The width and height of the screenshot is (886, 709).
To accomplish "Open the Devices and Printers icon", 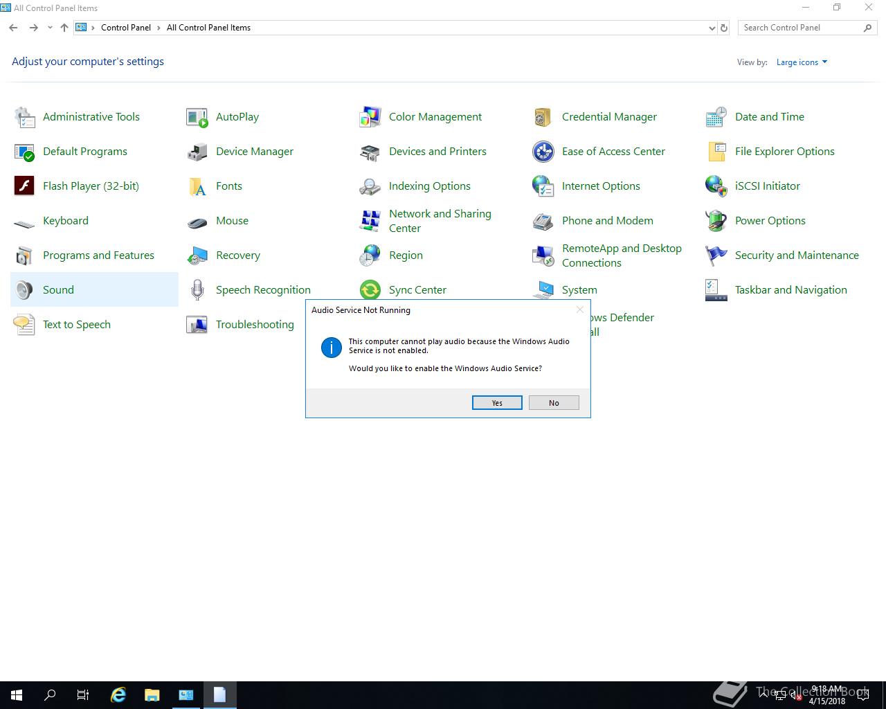I will pos(370,152).
